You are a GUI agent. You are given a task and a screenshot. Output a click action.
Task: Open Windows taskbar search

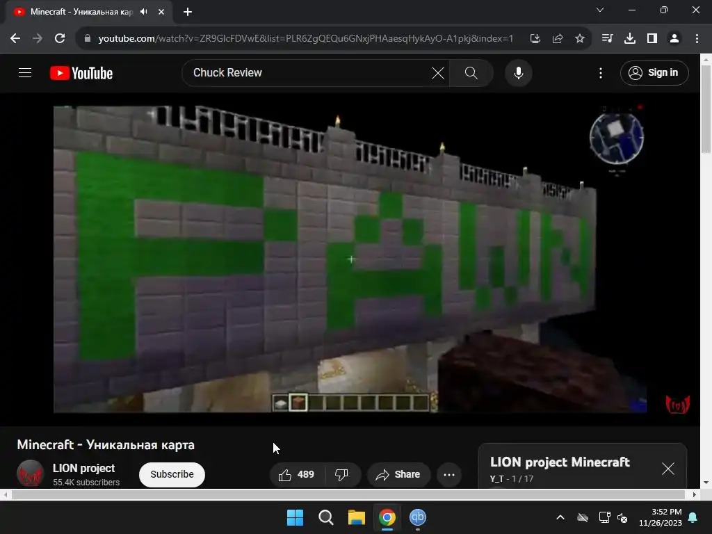coord(325,517)
